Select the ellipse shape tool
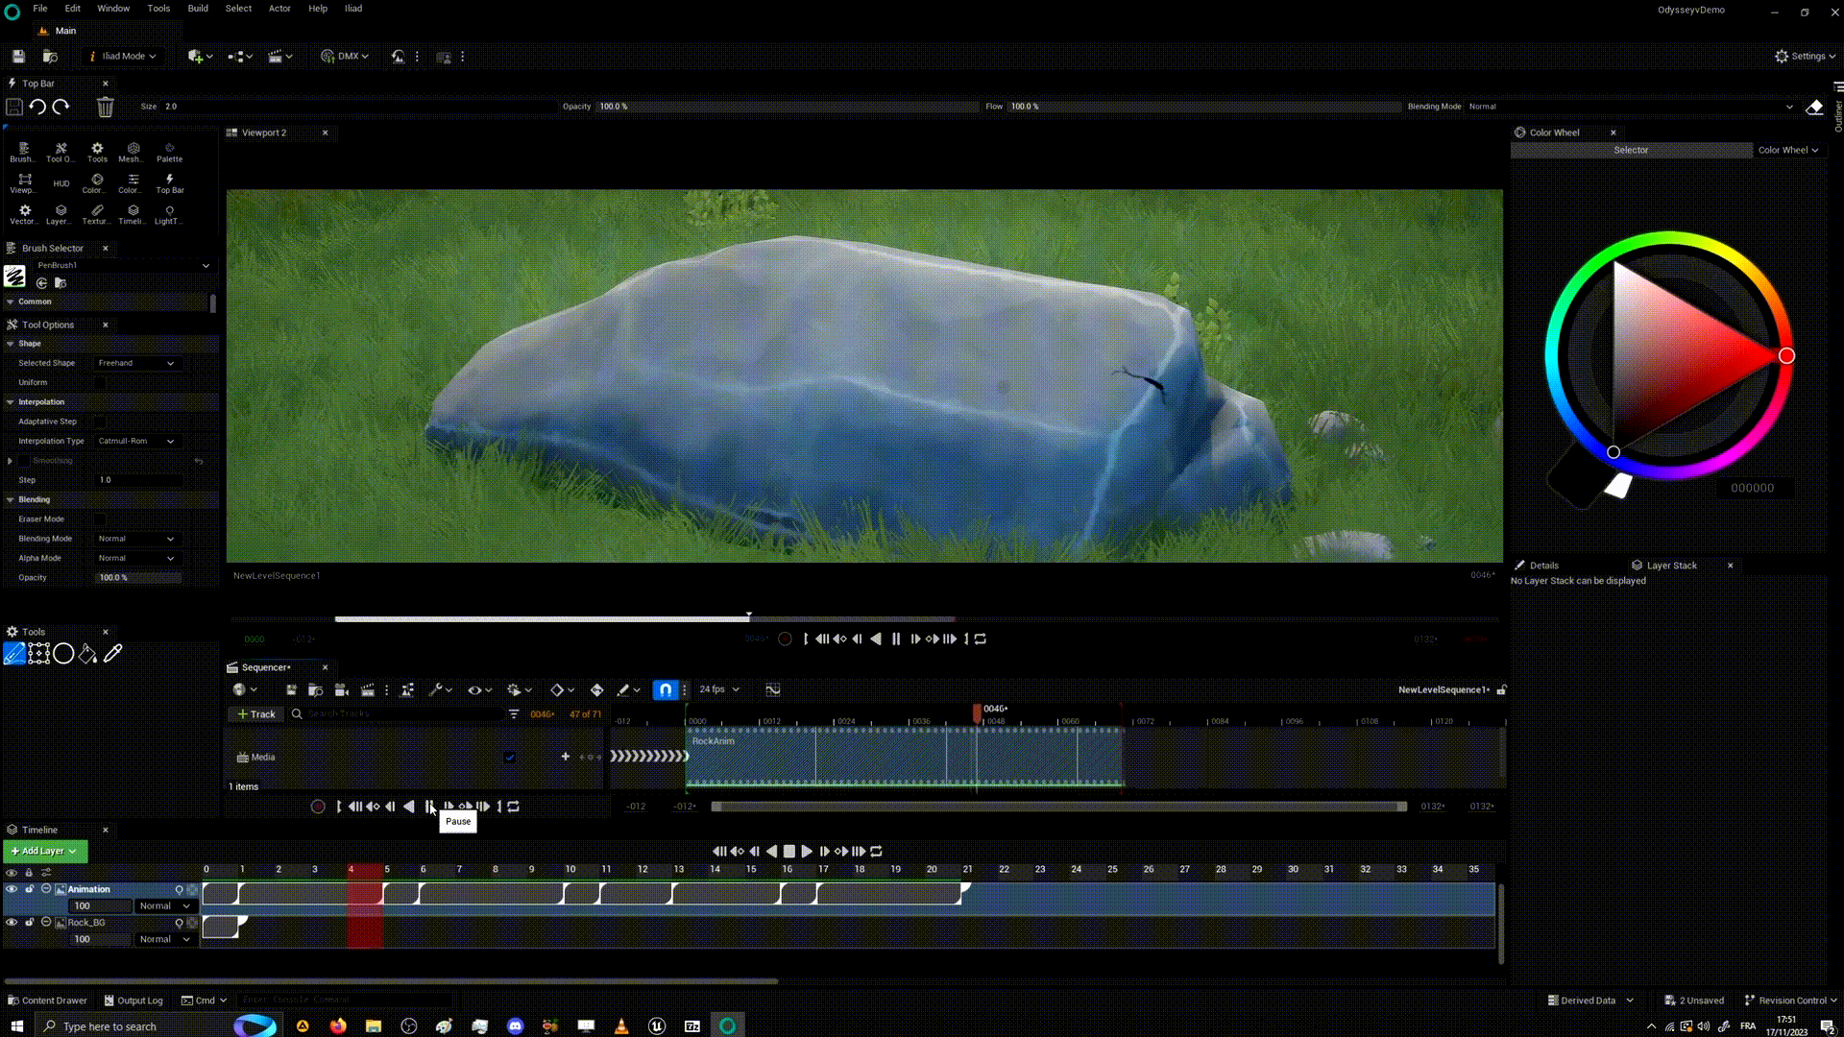The height and width of the screenshot is (1037, 1844). [63, 654]
